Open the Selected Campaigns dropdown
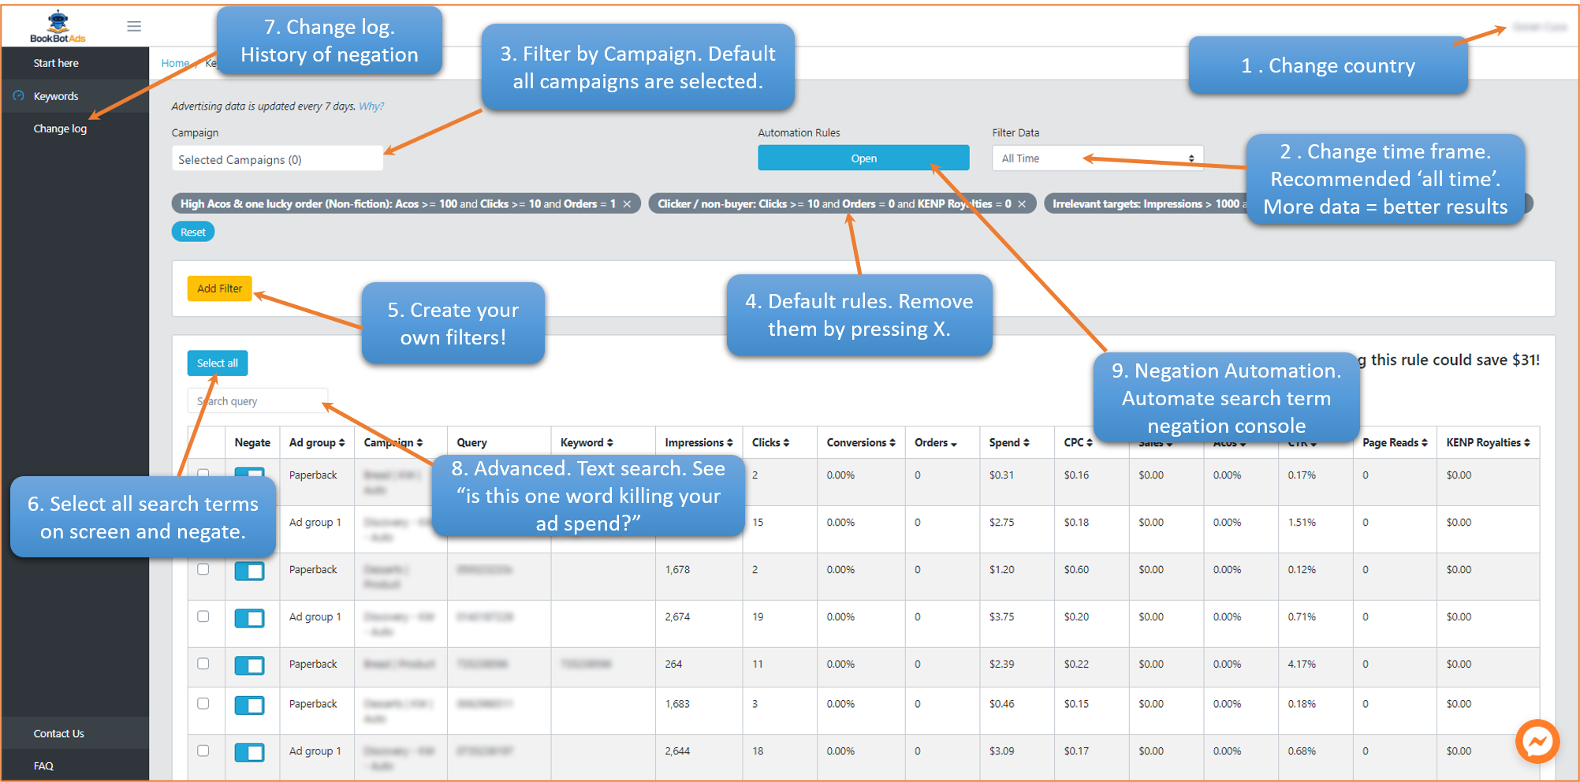1580x782 pixels. click(x=277, y=160)
